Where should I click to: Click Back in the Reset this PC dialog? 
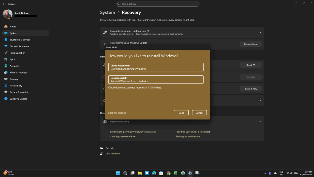[181, 113]
